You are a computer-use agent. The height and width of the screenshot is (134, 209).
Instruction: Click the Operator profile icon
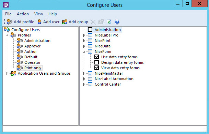[x=20, y=62]
